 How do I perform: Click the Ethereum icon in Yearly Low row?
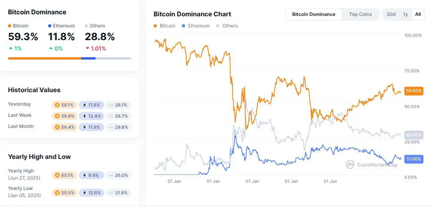(x=84, y=193)
